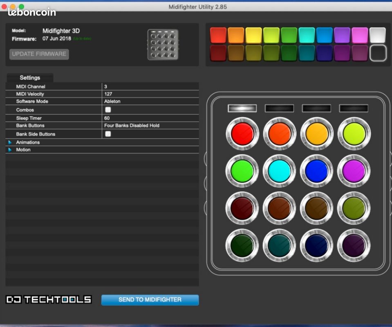Pick the bright yellow palette swatch

tap(254, 35)
